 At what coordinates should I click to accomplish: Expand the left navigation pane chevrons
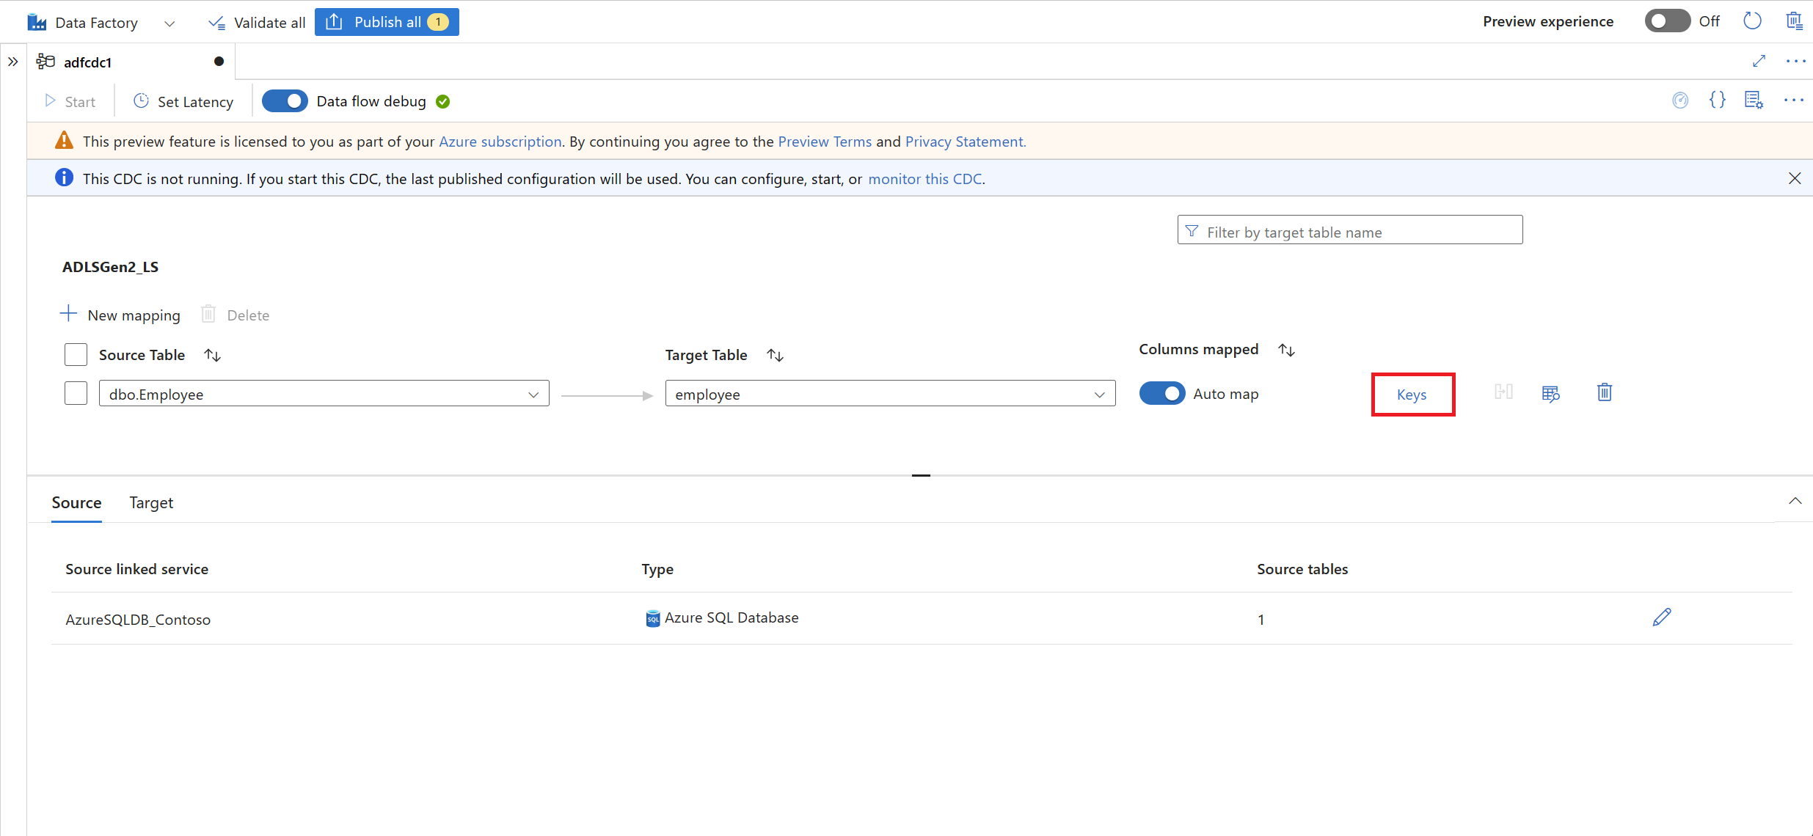click(x=13, y=62)
